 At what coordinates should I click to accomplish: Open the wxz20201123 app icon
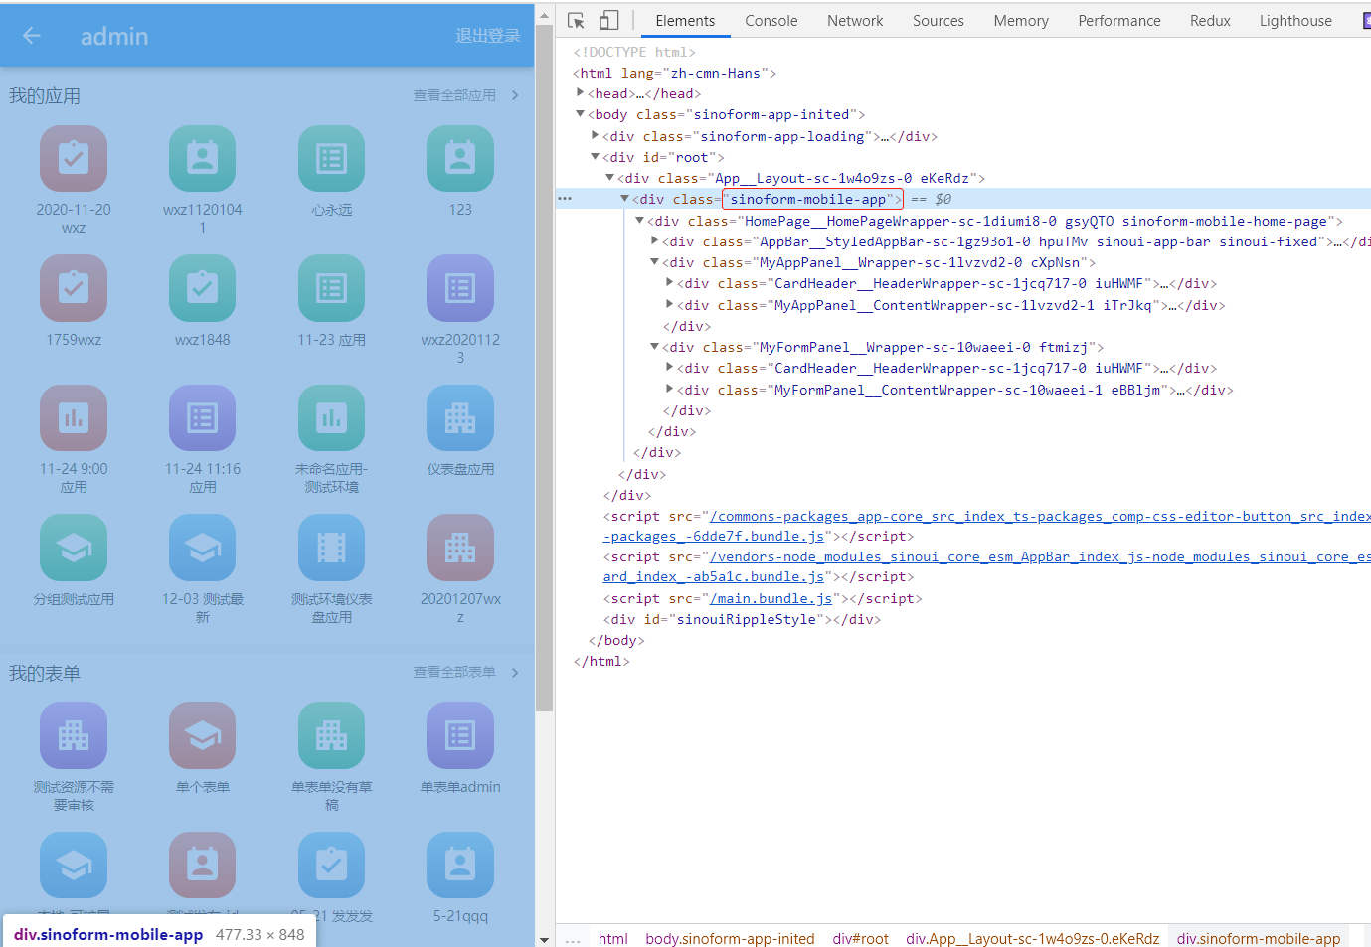tap(460, 288)
